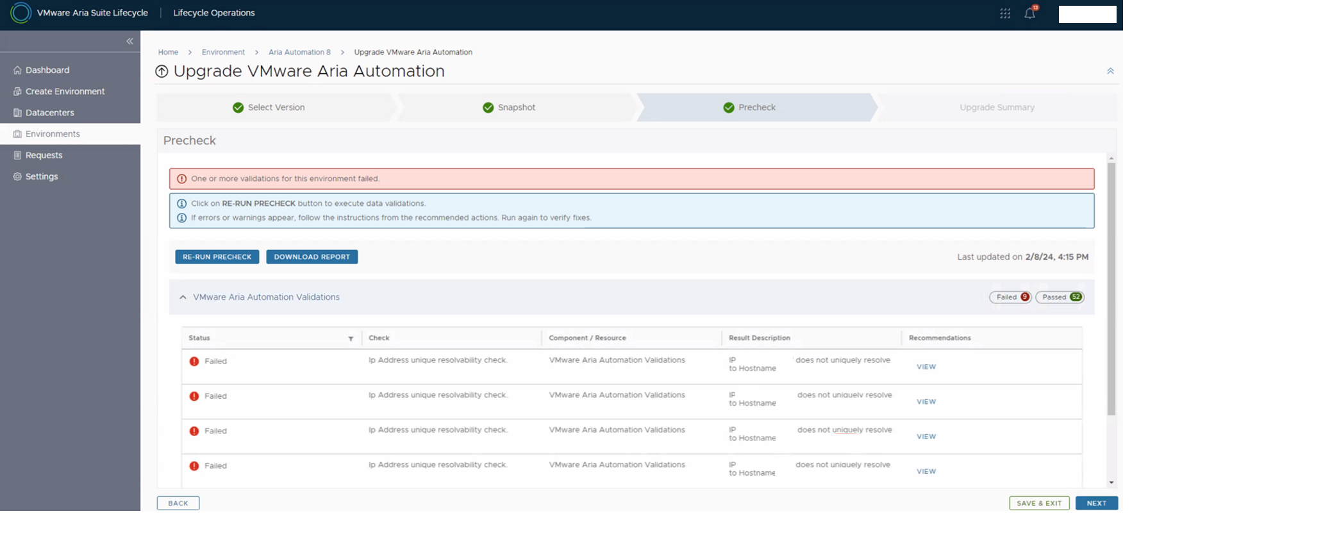This screenshot has height=554, width=1323.
Task: Select the Select Version wizard step
Action: (x=269, y=108)
